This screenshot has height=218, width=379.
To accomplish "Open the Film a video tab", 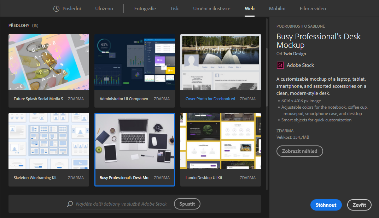I will [x=313, y=9].
